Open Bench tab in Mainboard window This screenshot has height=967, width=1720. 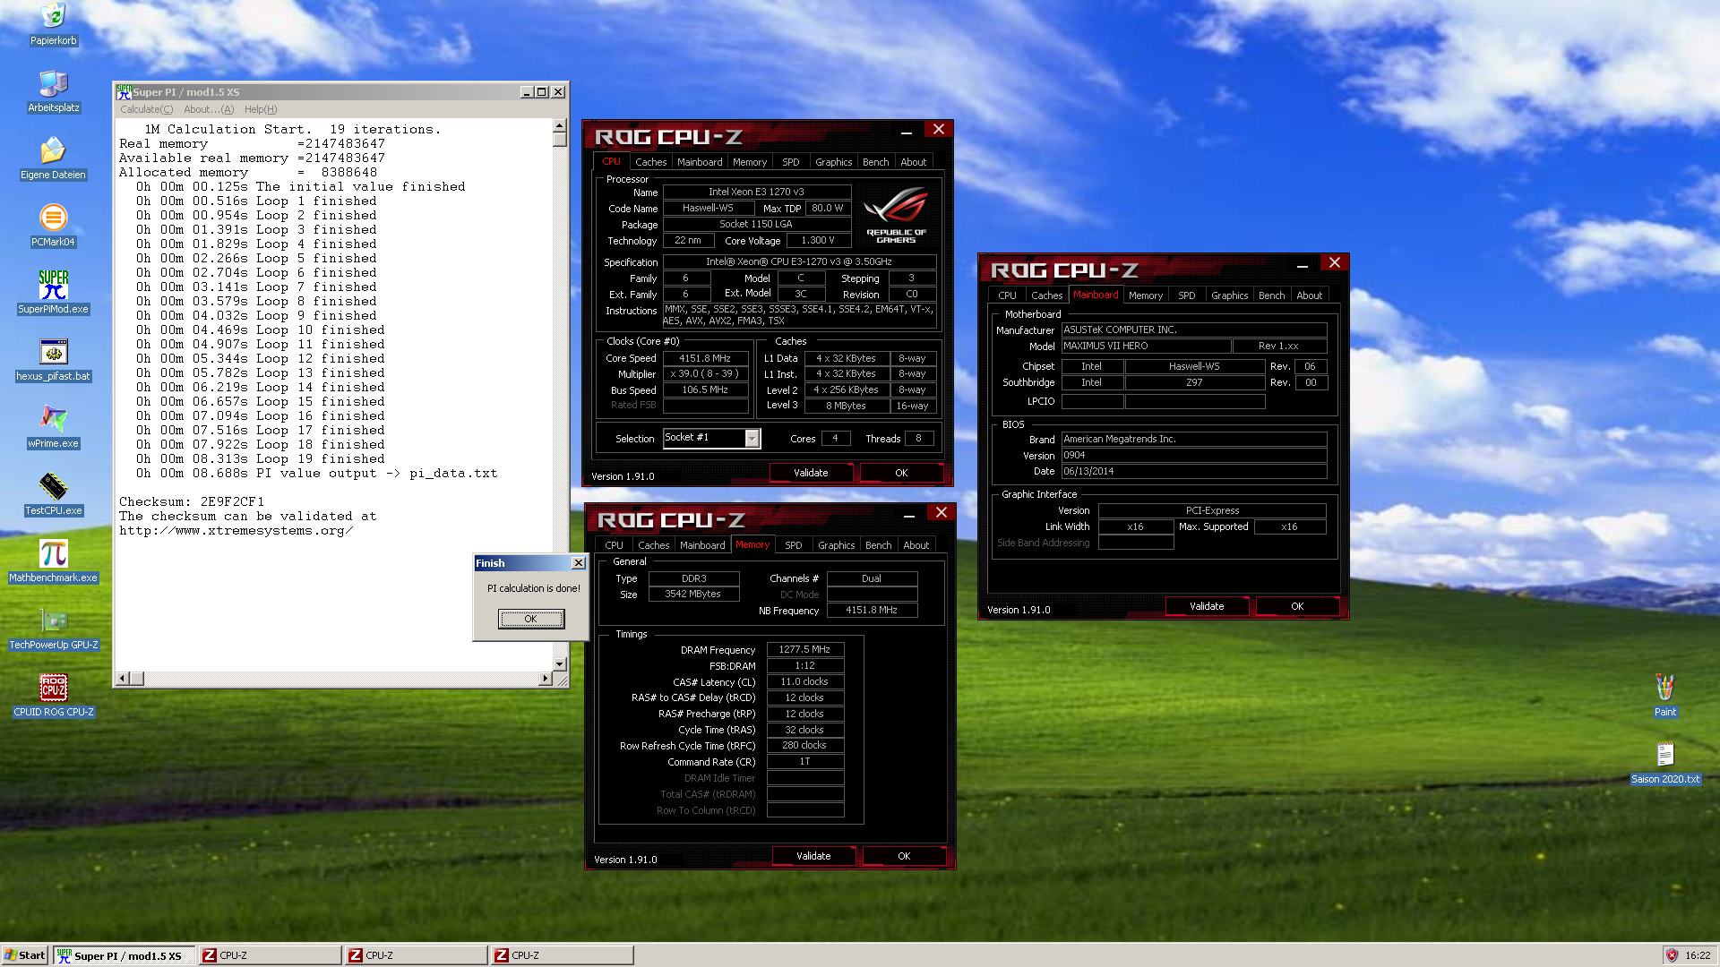(1271, 295)
